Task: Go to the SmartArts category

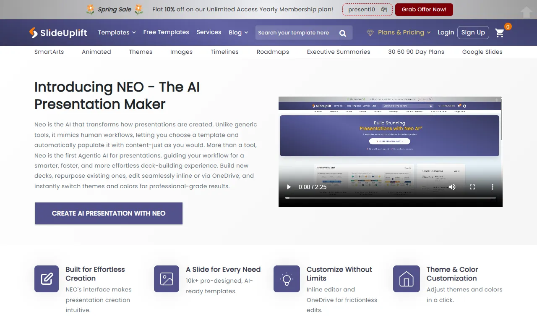Action: click(x=49, y=52)
